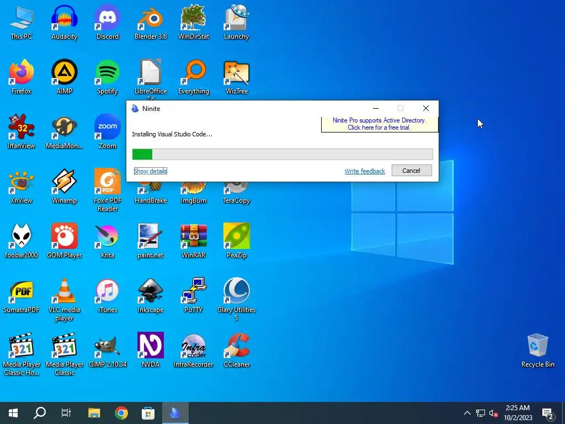Viewport: 565px width, 424px height.
Task: Select the iTunes desktop shortcut
Action: [108, 296]
